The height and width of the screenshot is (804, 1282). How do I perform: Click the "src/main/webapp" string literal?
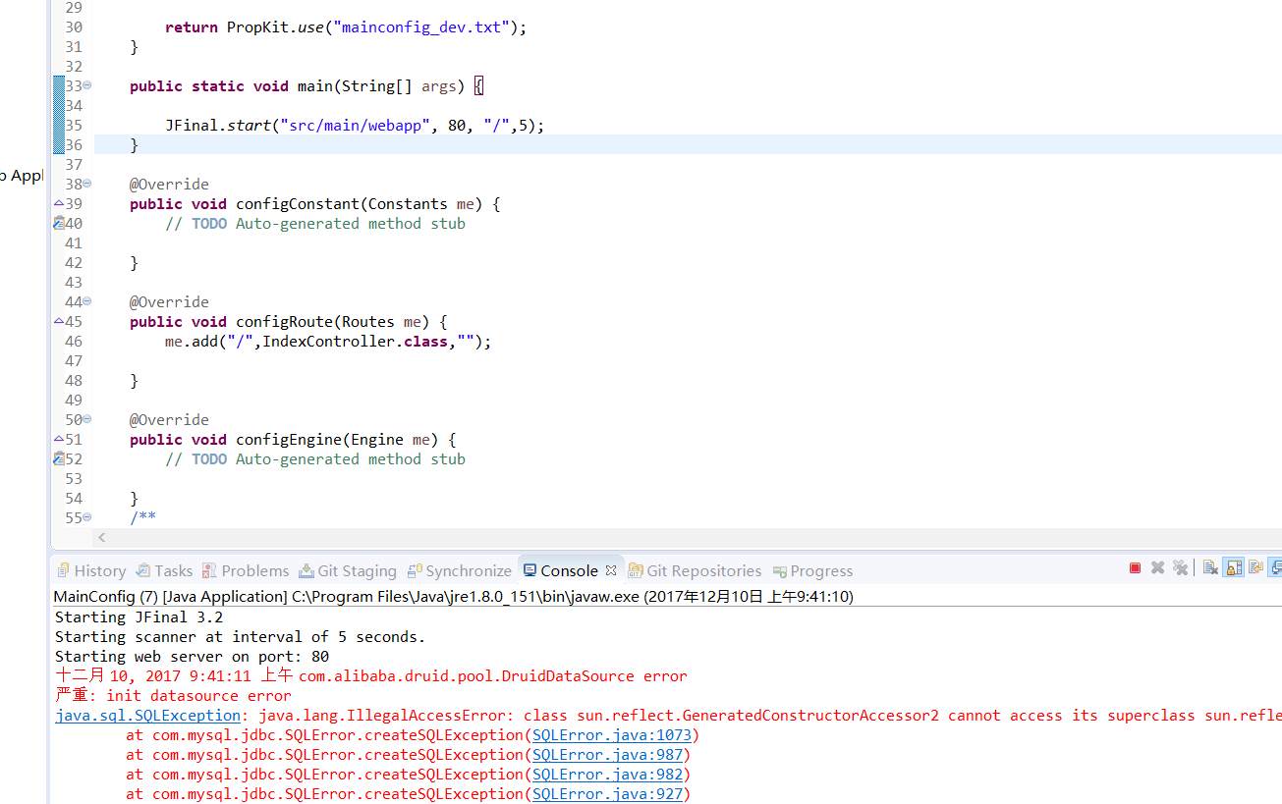(x=354, y=126)
